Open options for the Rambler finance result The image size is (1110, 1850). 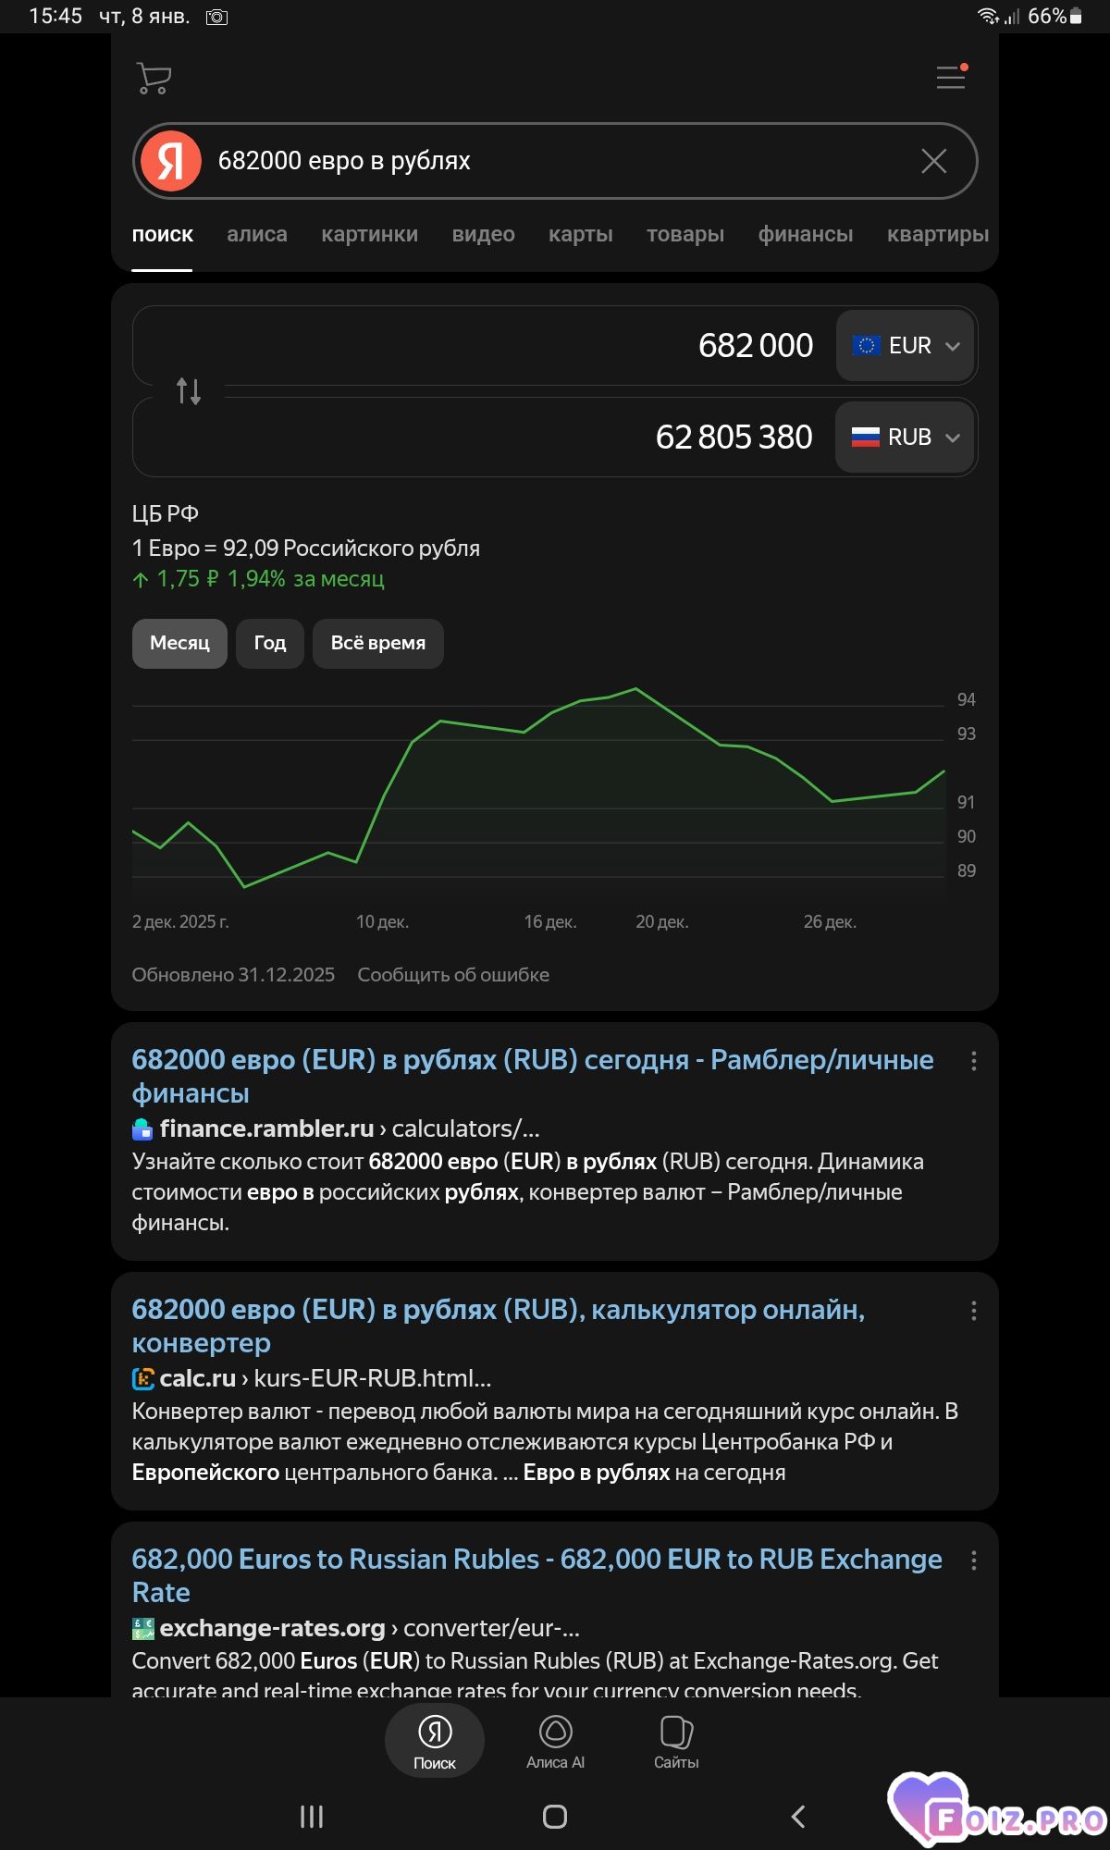click(973, 1061)
